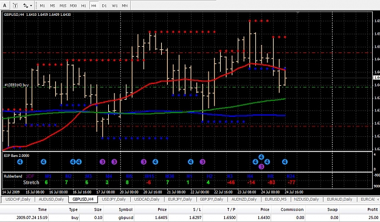The height and width of the screenshot is (222, 380).
Task: Open the USDJPY,Daily chart tab
Action: coord(114,199)
